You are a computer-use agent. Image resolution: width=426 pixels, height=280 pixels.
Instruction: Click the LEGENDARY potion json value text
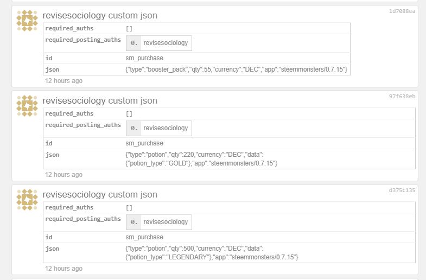[212, 253]
